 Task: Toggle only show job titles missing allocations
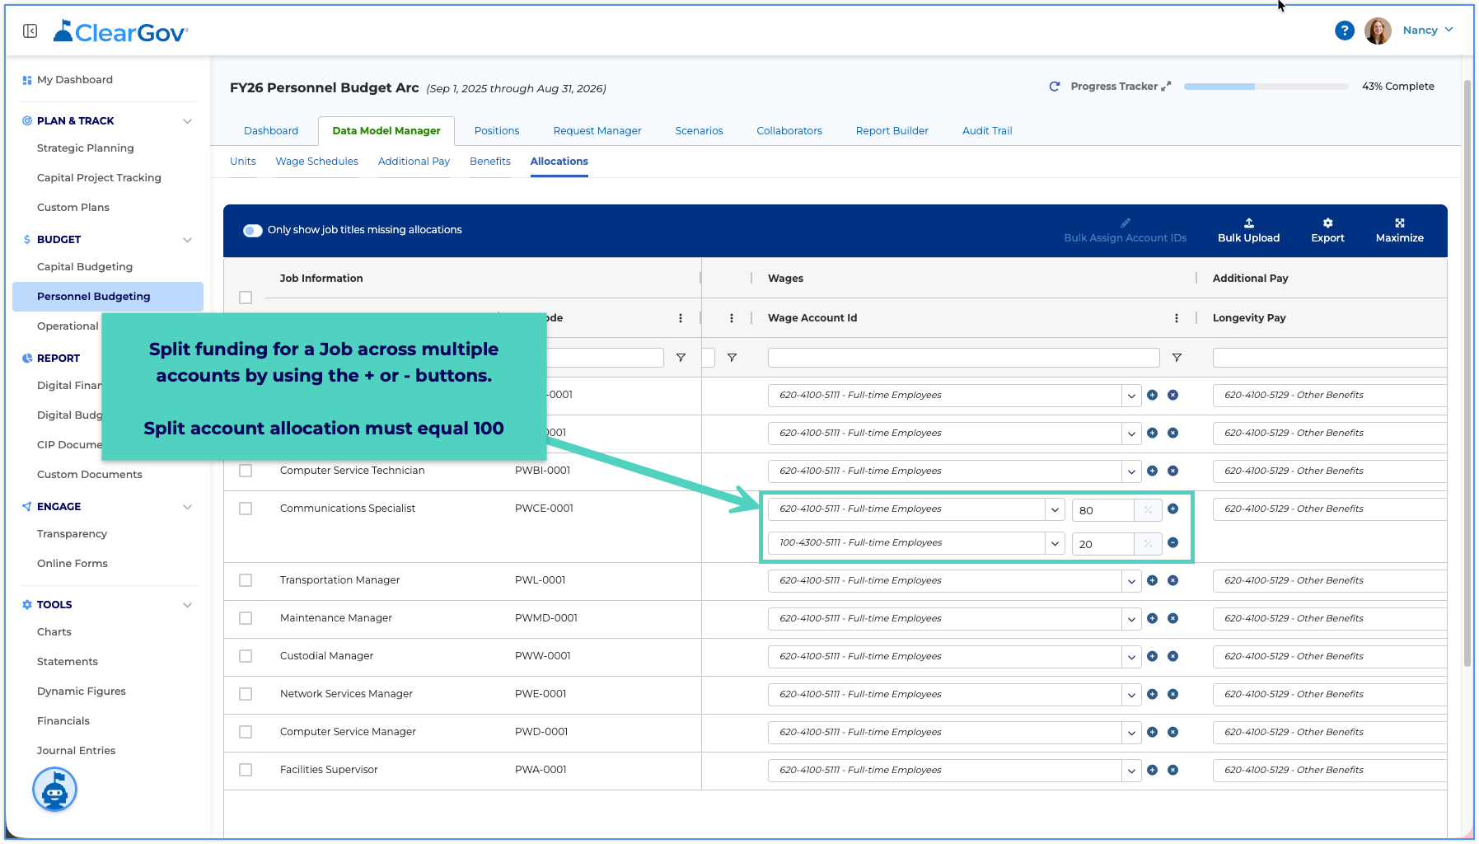click(x=252, y=230)
